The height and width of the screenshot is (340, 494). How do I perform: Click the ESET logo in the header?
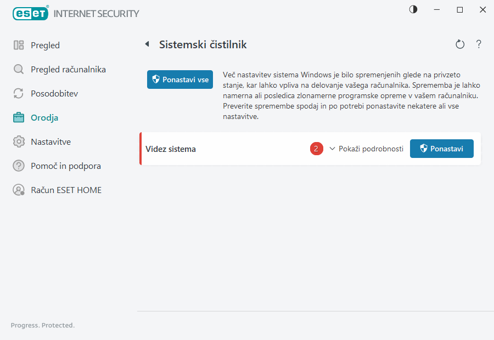(x=31, y=13)
